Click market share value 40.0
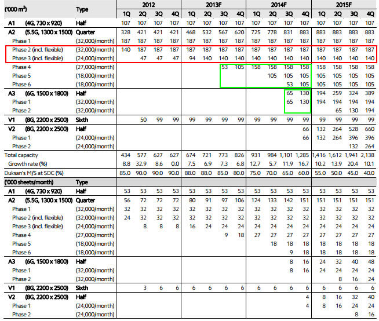Image resolution: width=379 pixels, height=321 pixels. (369, 173)
